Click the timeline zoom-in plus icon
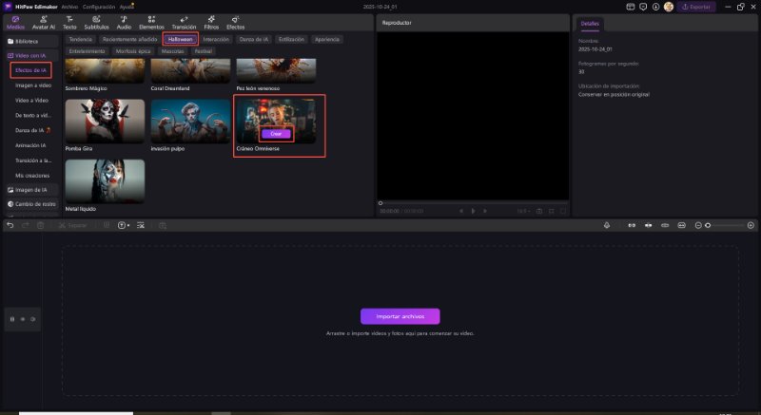The height and width of the screenshot is (415, 761). coord(751,225)
